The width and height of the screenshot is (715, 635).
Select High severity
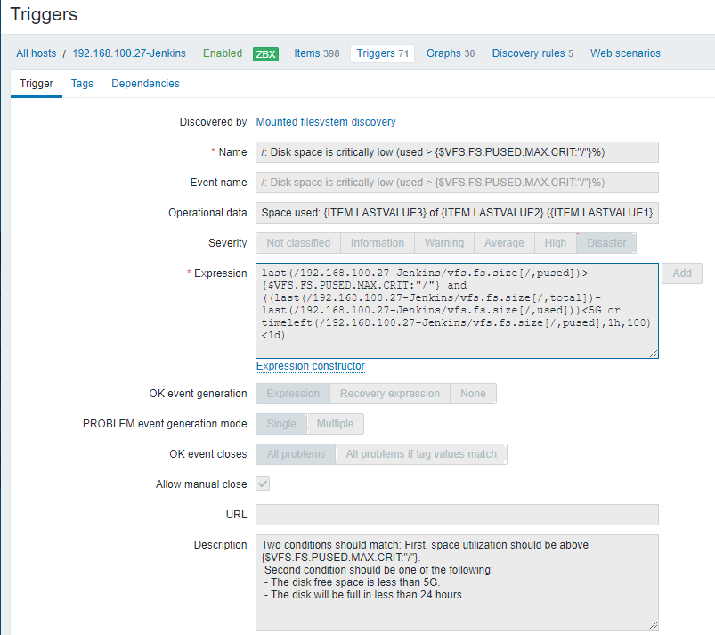(556, 243)
